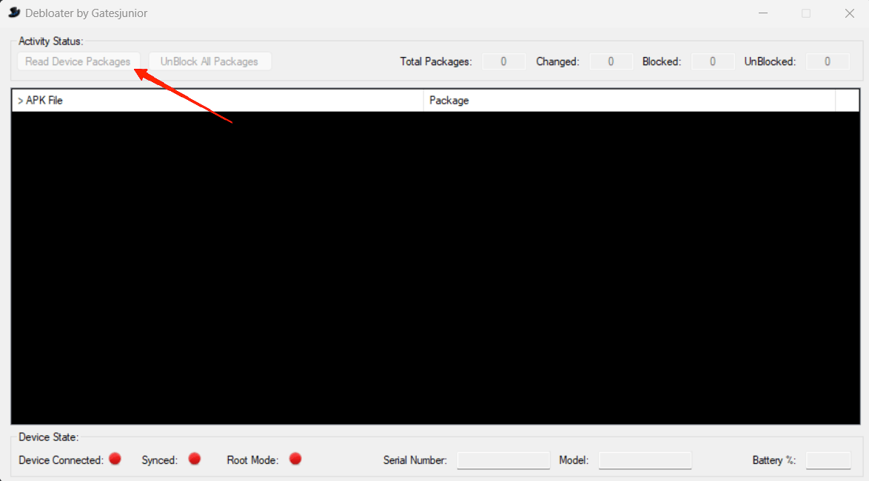Click the Package column header
869x481 pixels.
tap(629, 101)
